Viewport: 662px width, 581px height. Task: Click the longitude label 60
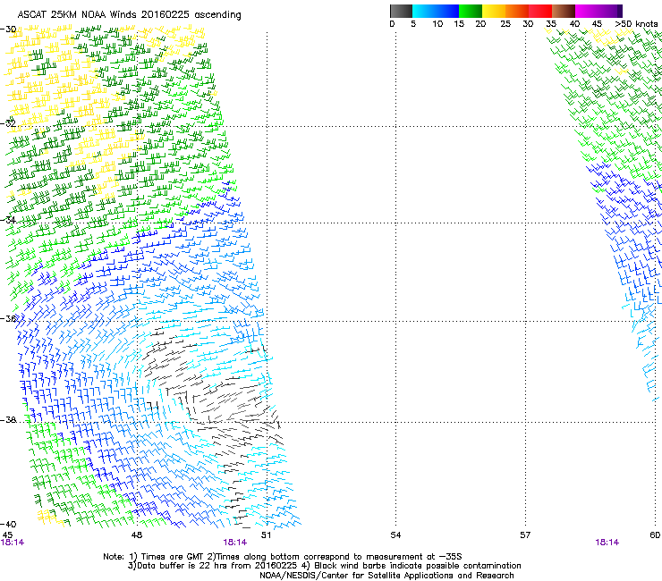pos(655,535)
